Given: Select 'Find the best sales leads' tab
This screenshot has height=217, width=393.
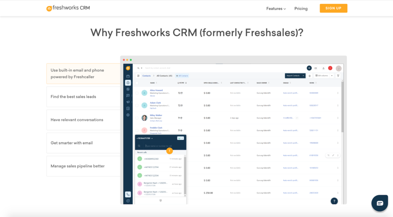Looking at the screenshot, I should coord(83,97).
